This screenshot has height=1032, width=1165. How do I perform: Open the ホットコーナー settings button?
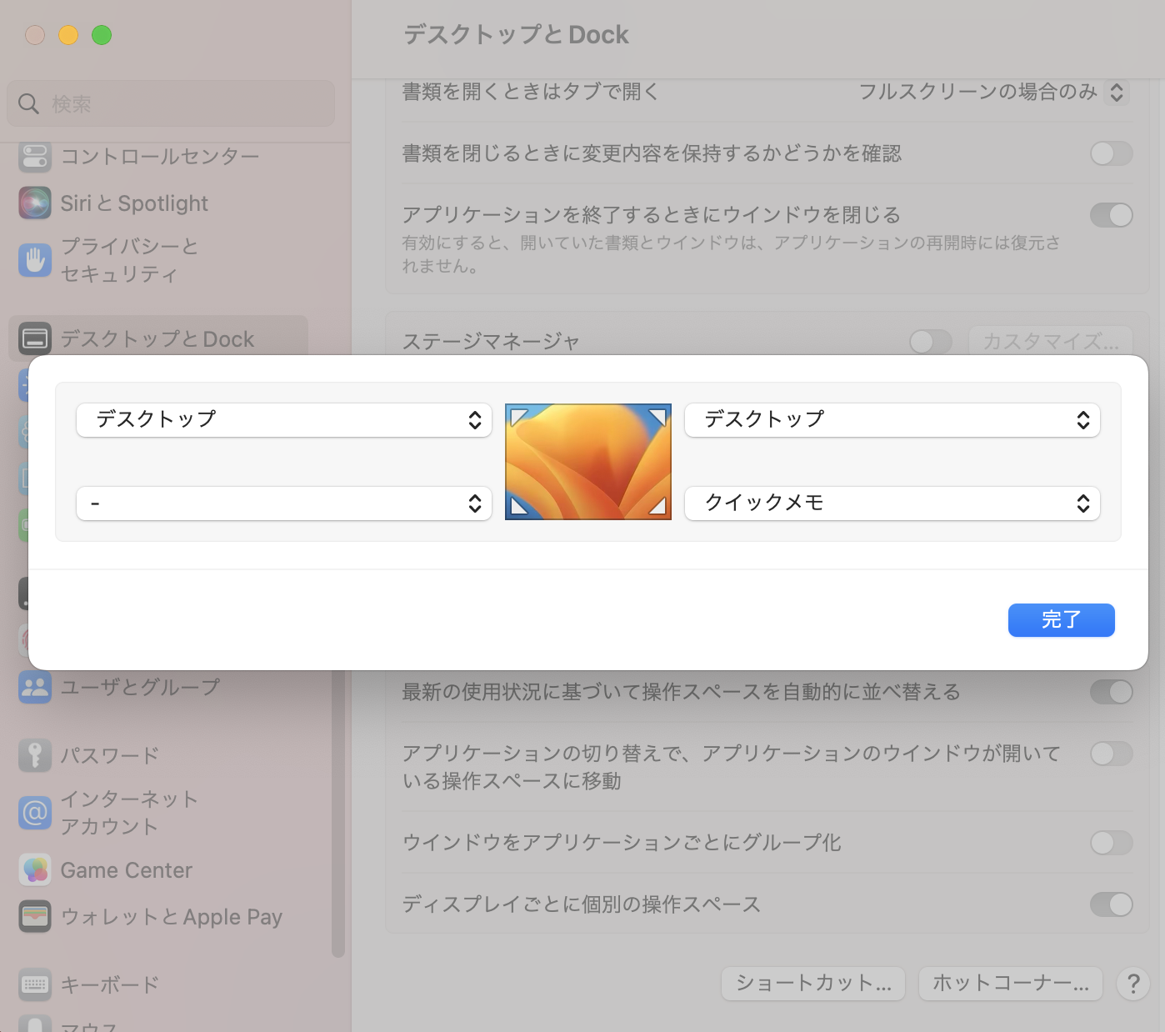1010,984
